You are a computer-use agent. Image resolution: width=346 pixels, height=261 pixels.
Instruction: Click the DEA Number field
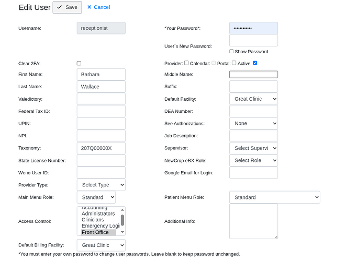click(253, 111)
